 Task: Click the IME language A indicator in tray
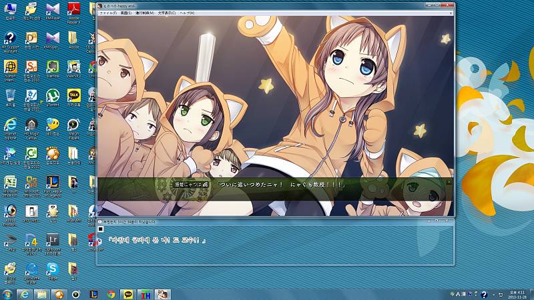[458, 294]
